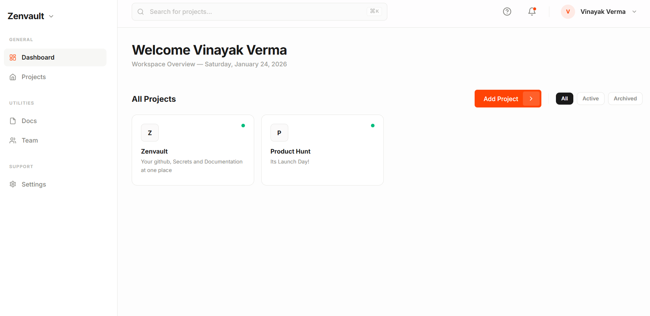Open the Dashboard grid icon

(x=13, y=57)
